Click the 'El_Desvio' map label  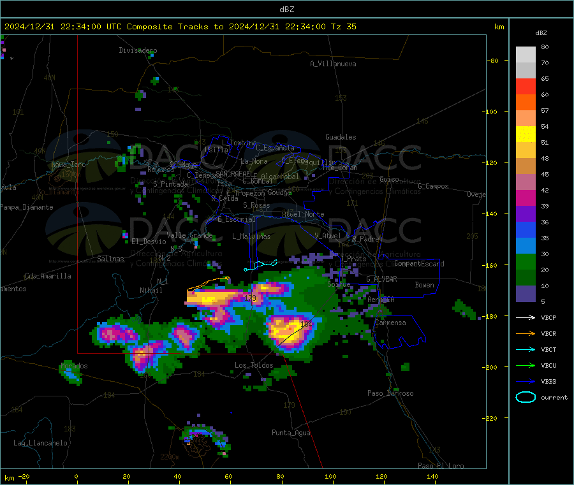click(x=149, y=242)
